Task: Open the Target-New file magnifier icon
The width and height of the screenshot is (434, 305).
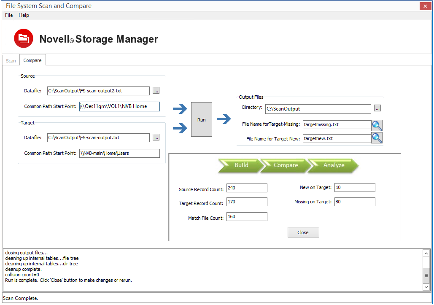Action: coord(377,138)
